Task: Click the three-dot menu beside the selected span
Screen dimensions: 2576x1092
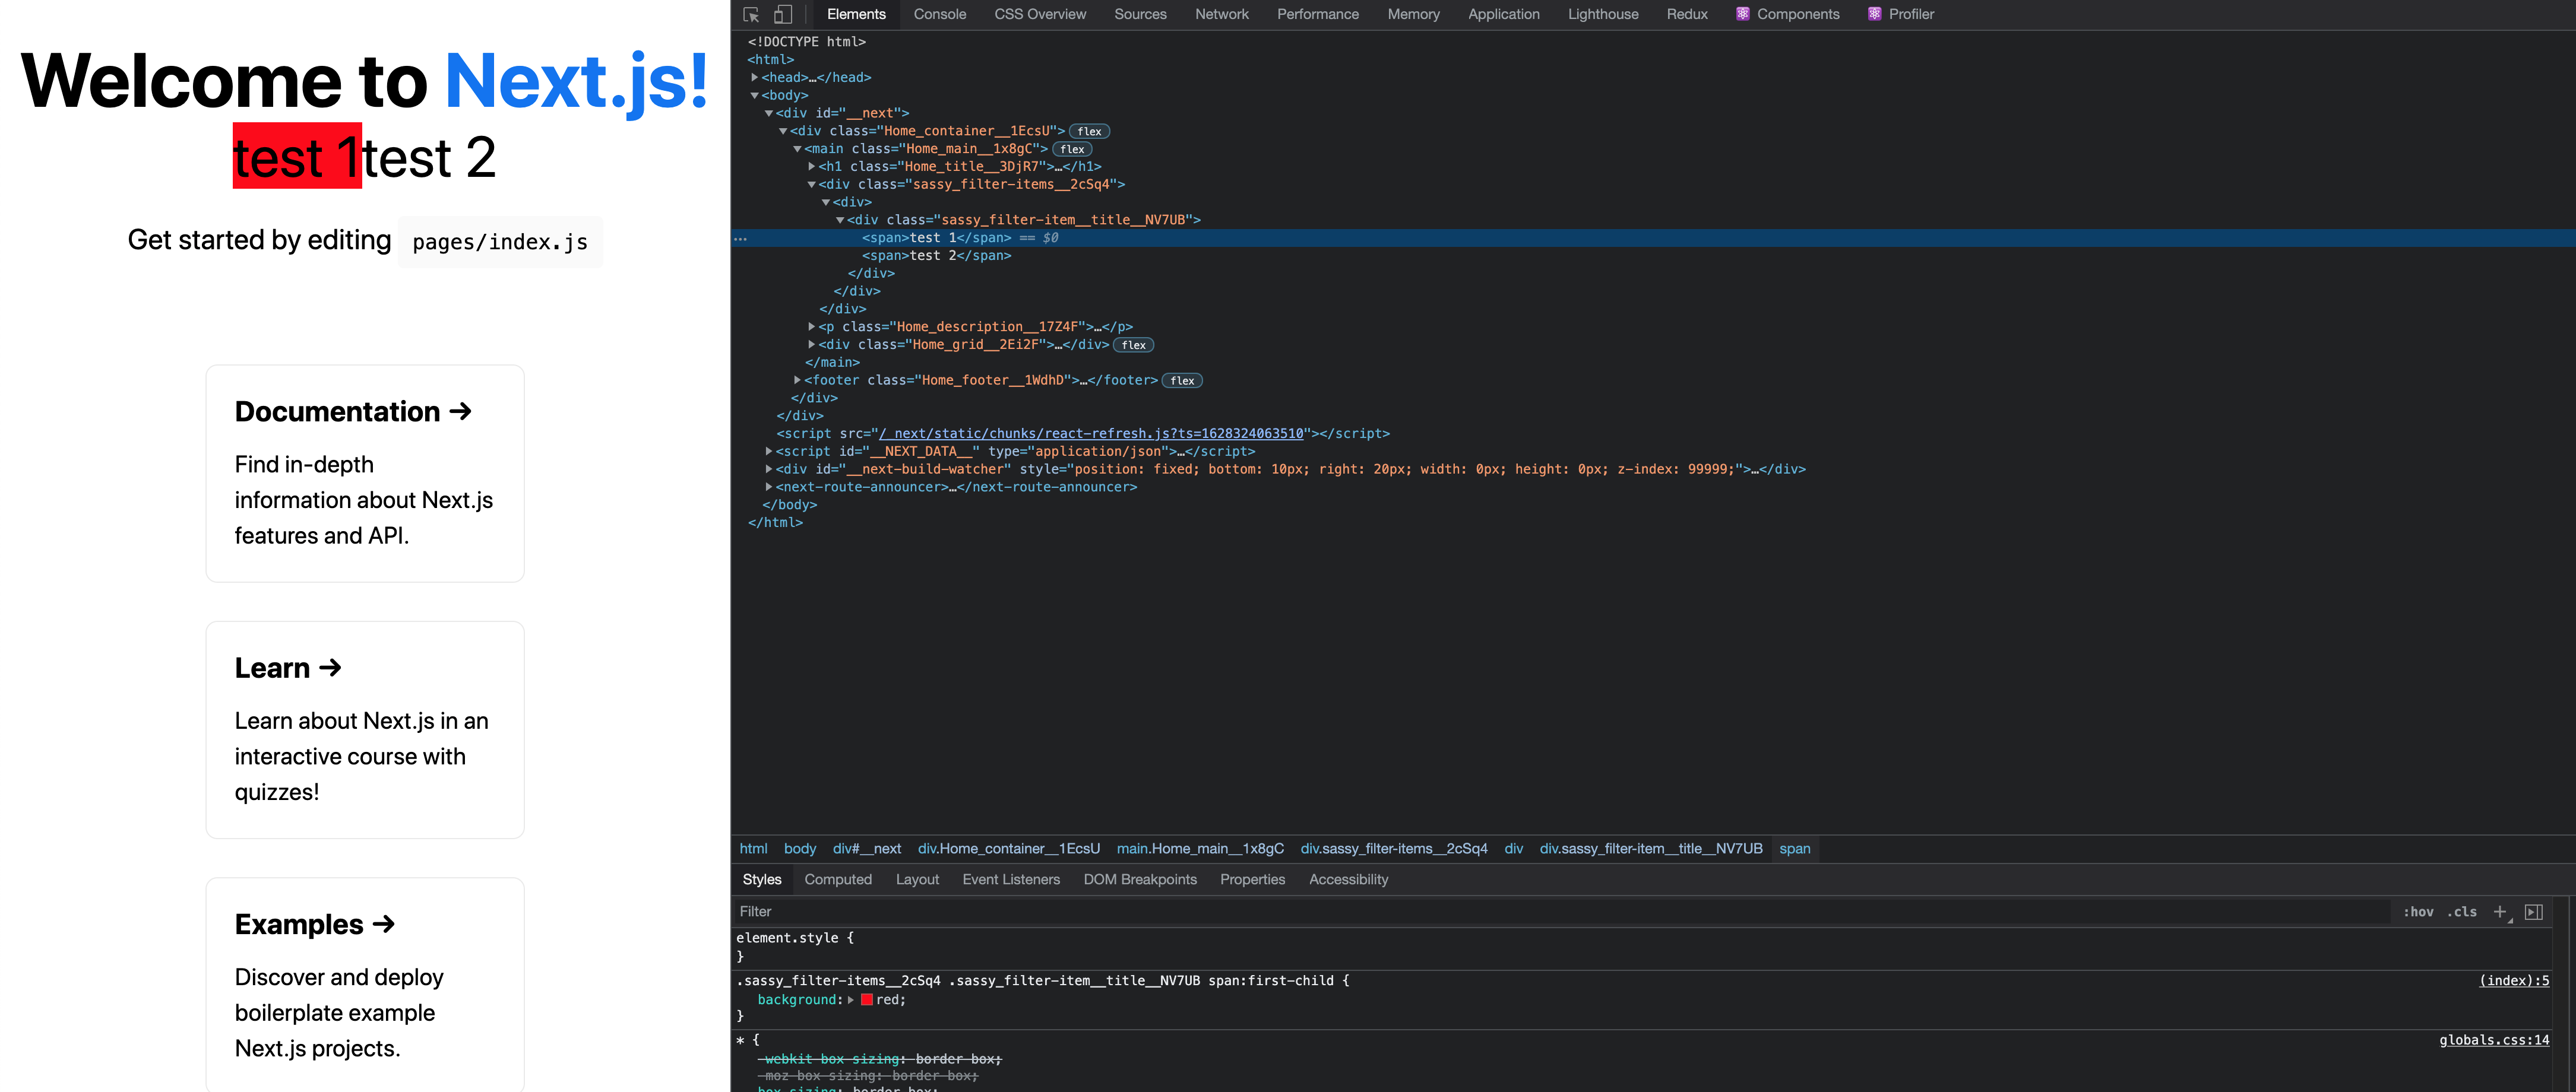Action: [740, 238]
